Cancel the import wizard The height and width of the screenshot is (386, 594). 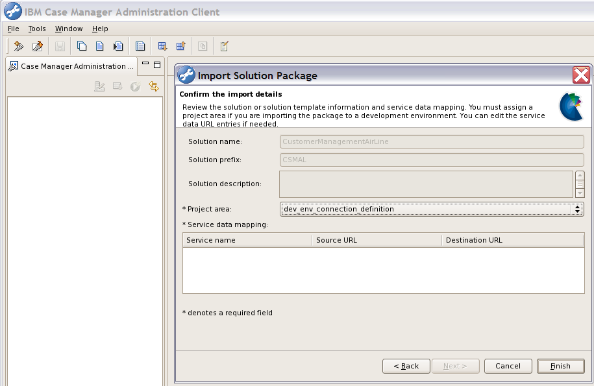click(x=508, y=366)
